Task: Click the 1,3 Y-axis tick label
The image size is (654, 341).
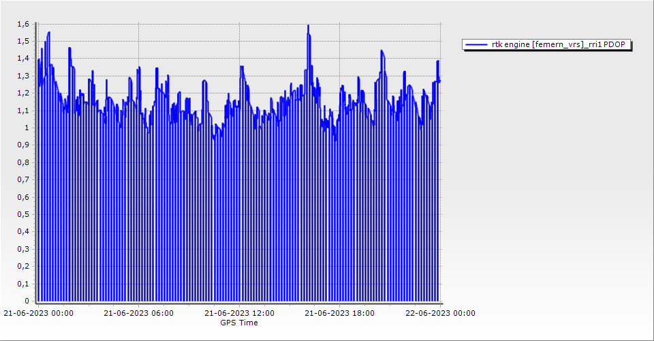Action: (23, 76)
